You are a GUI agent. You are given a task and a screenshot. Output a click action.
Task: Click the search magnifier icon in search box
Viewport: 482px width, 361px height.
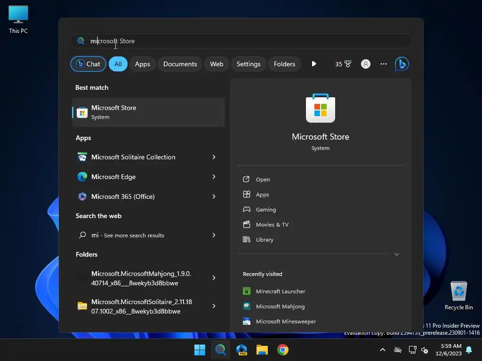80,41
